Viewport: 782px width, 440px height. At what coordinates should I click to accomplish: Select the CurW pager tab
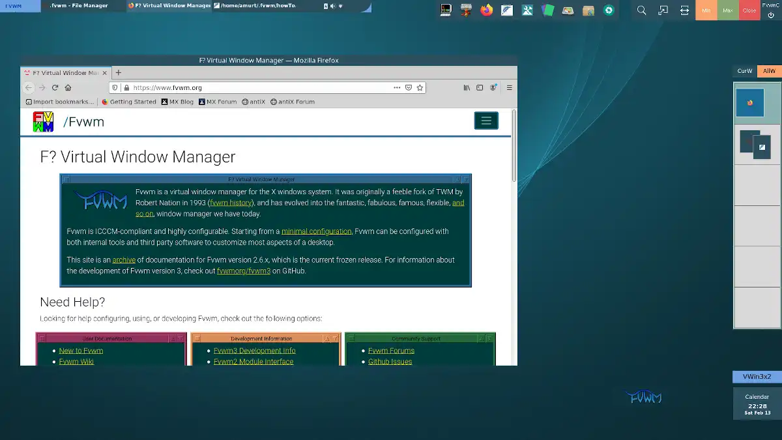coord(745,71)
